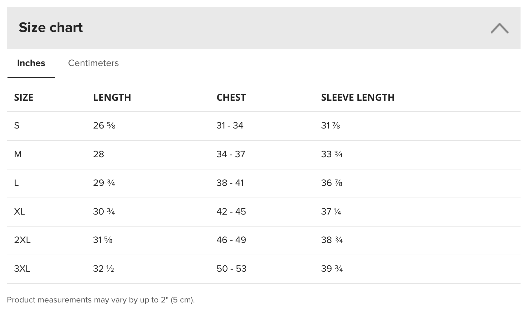Click the CHEST column header
Image resolution: width=528 pixels, height=315 pixels.
(x=231, y=97)
